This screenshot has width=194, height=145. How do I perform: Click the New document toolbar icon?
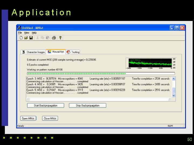[x=21, y=38]
